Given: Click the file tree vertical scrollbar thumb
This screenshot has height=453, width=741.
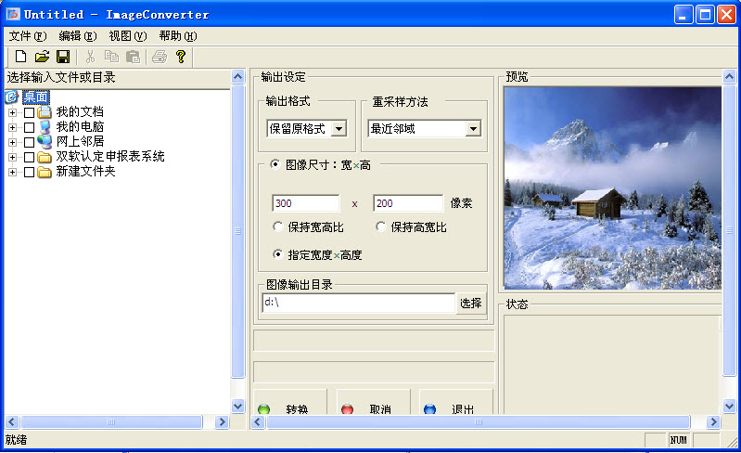Looking at the screenshot, I should pos(237,231).
